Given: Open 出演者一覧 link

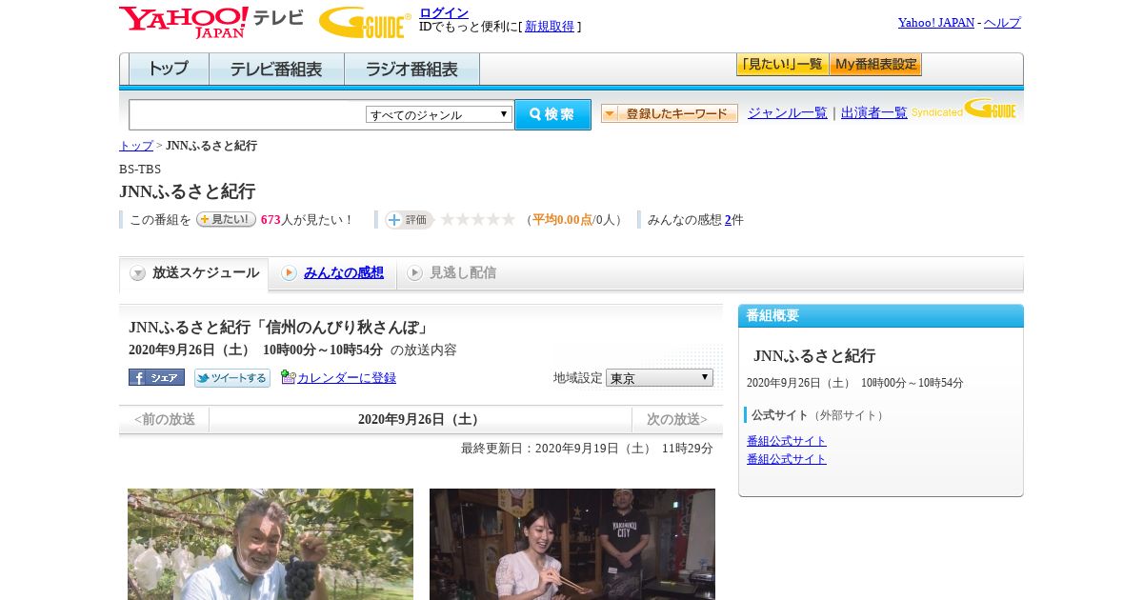Looking at the screenshot, I should point(874,112).
